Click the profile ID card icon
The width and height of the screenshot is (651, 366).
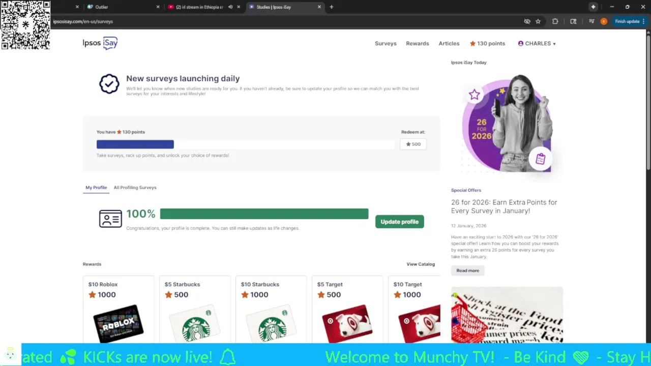click(x=110, y=219)
